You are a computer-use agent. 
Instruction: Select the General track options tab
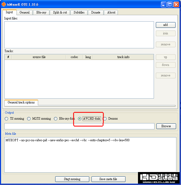[x=21, y=102]
